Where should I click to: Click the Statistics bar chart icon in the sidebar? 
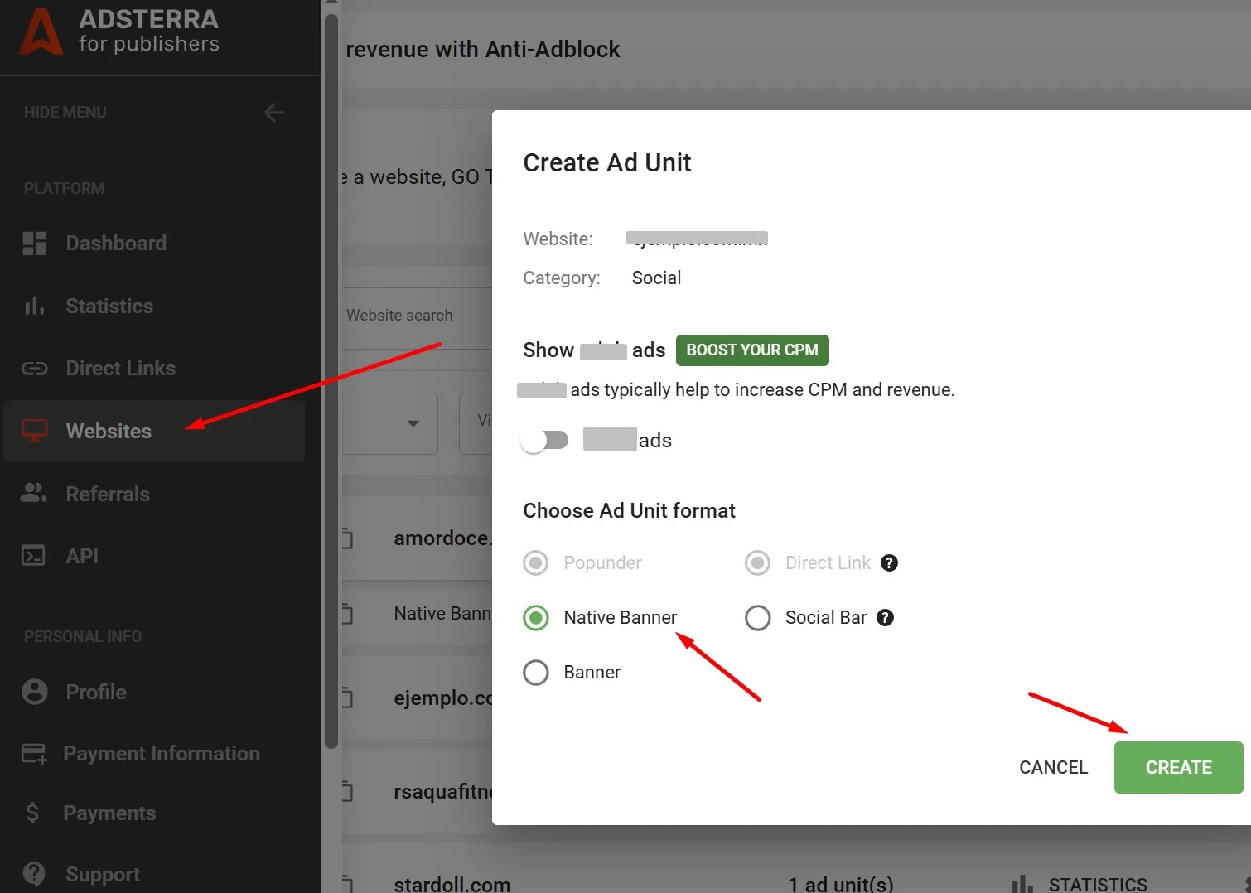[35, 306]
